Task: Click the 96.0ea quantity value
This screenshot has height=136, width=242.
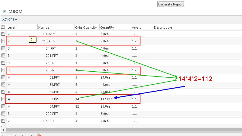Action: pyautogui.click(x=105, y=106)
